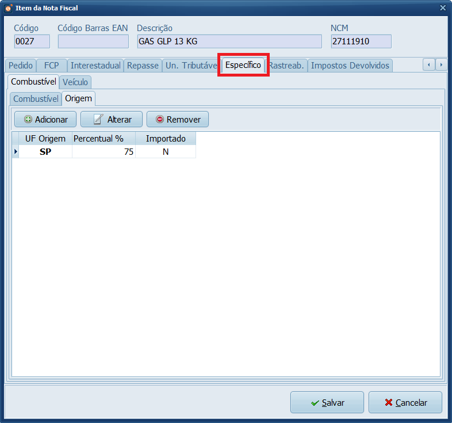Open the FCP tab

tap(52, 65)
